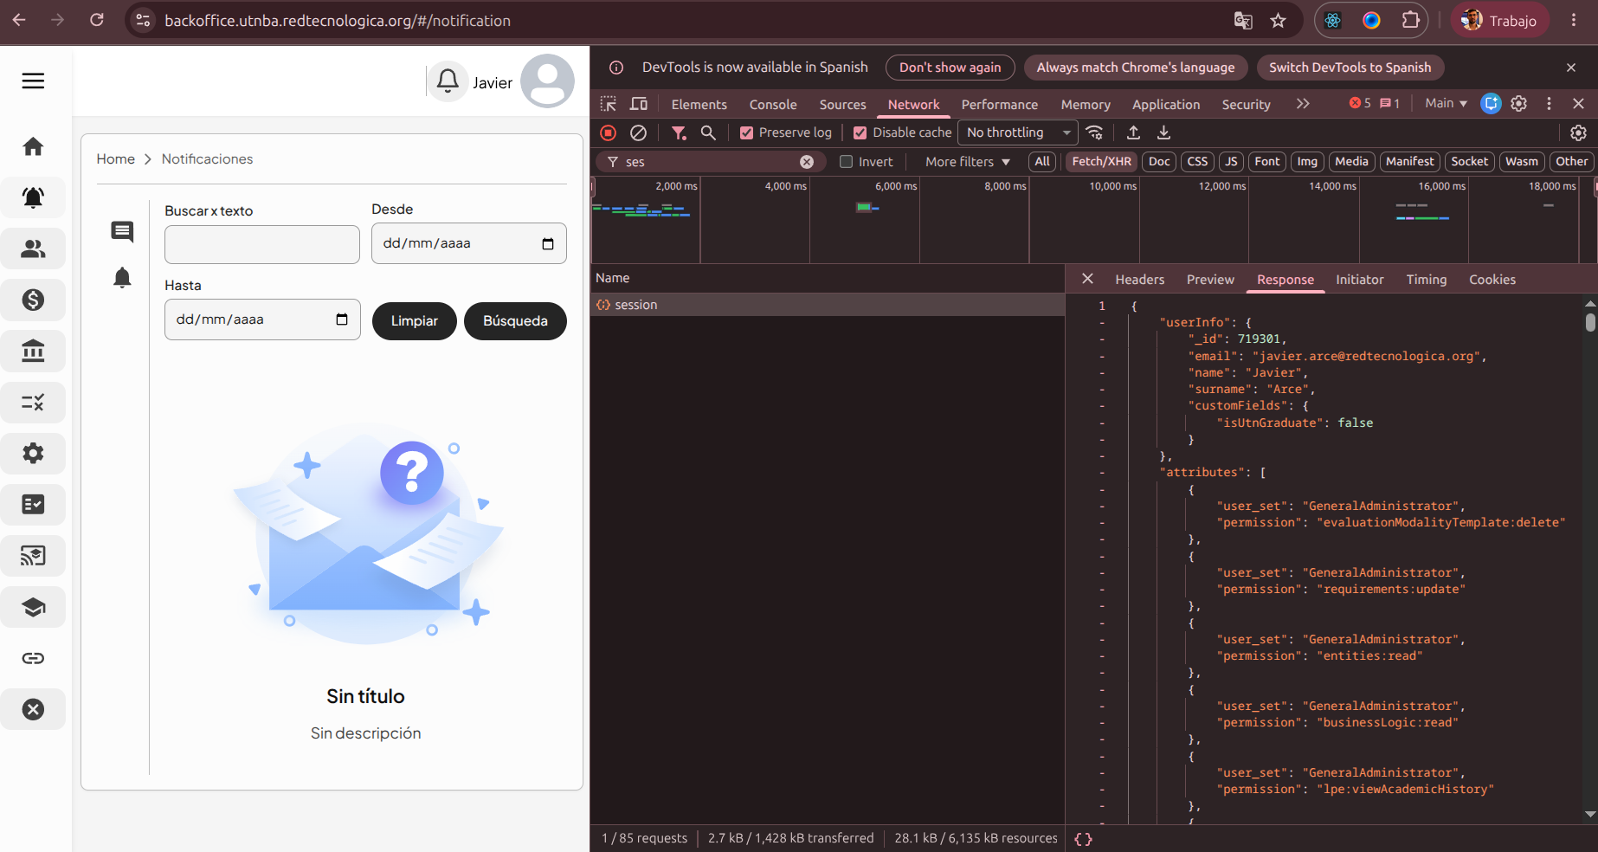Image resolution: width=1598 pixels, height=852 pixels.
Task: Select the message notifications category icon
Action: tap(122, 231)
